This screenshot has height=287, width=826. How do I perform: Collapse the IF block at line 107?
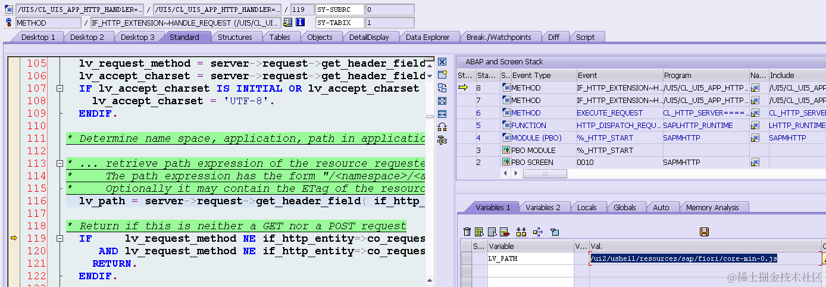60,88
